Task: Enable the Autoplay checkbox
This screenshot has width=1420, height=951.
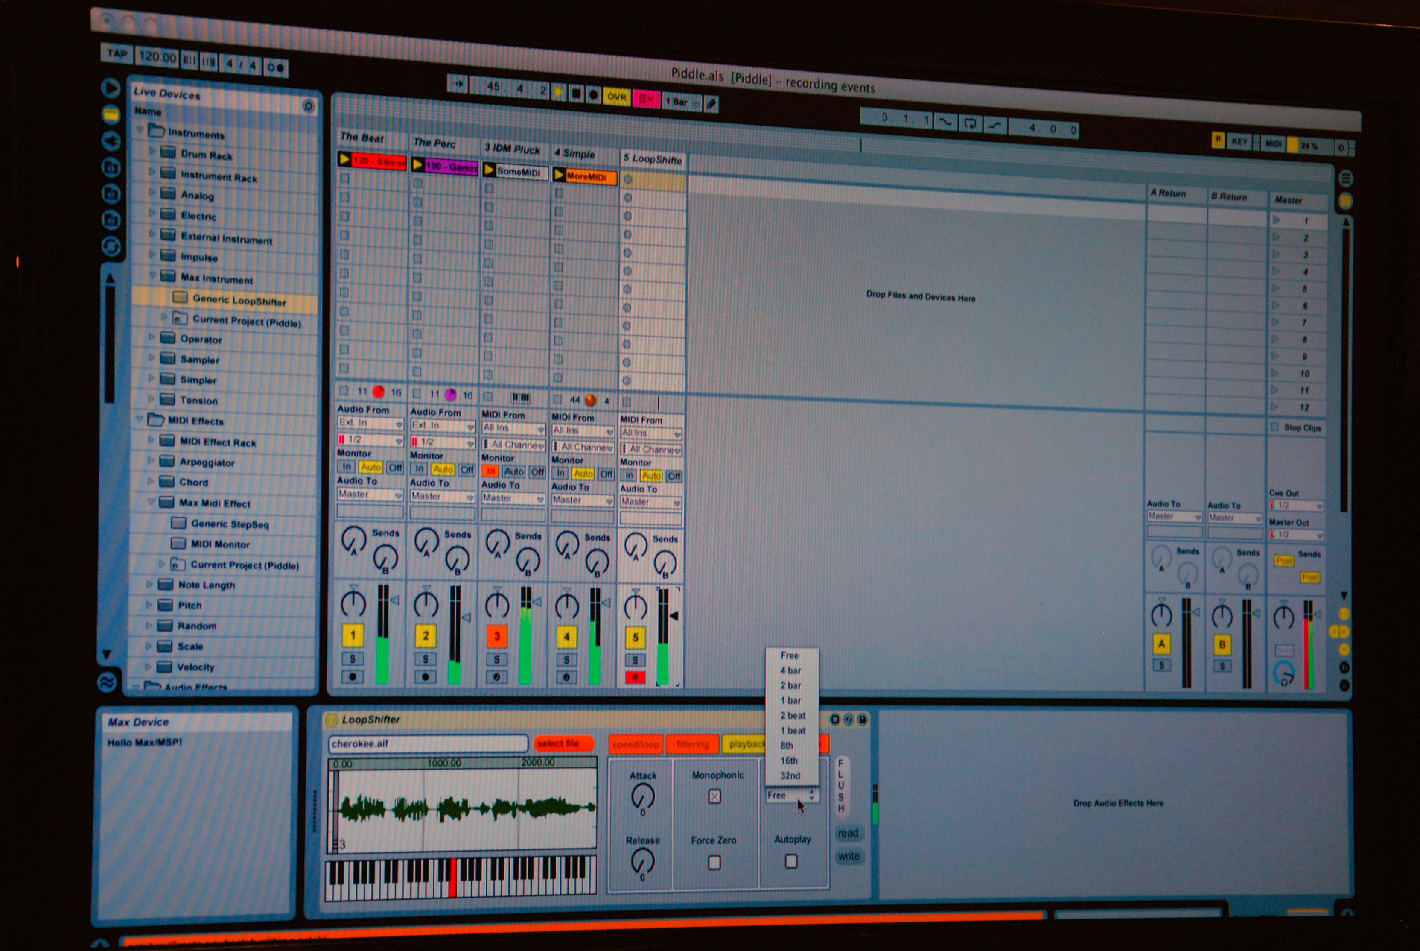Action: (791, 861)
